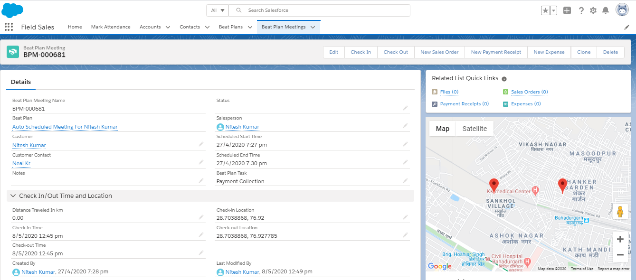The width and height of the screenshot is (636, 280).
Task: Toggle favorite star for this record page
Action: [x=545, y=9]
